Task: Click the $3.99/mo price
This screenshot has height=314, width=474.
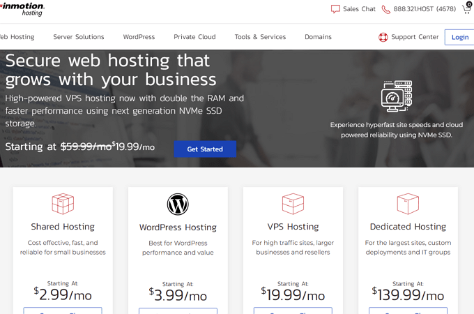Action: point(178,295)
